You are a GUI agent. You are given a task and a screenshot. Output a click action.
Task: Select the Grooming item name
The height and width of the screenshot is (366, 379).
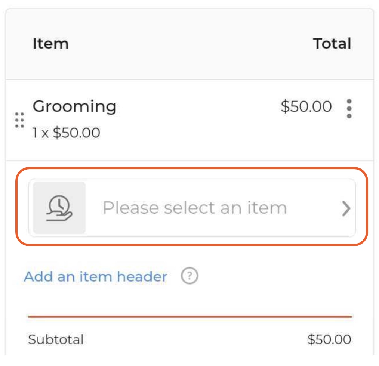[74, 106]
